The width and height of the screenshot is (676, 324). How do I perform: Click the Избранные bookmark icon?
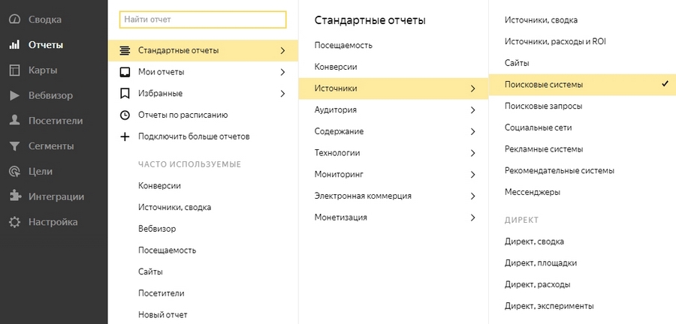click(x=125, y=93)
